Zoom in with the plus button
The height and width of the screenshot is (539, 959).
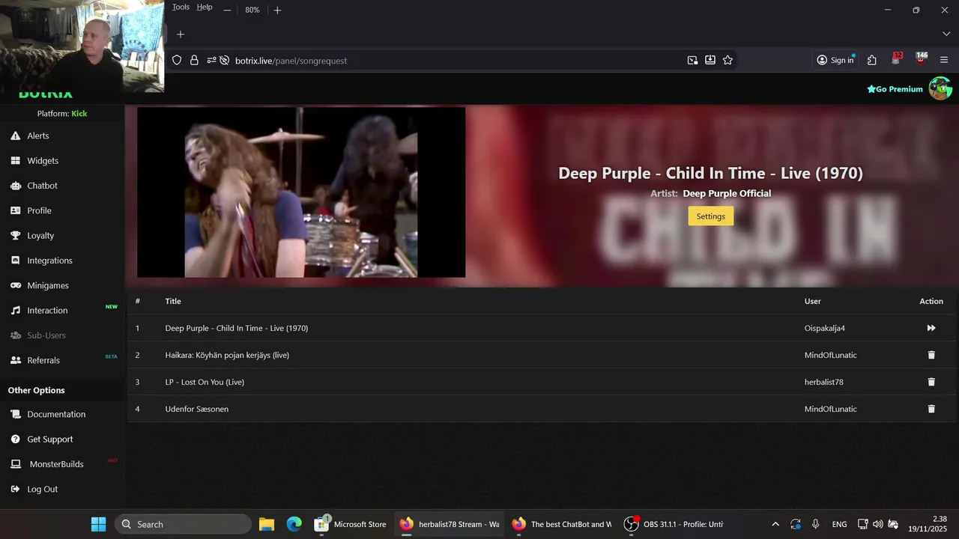click(277, 10)
